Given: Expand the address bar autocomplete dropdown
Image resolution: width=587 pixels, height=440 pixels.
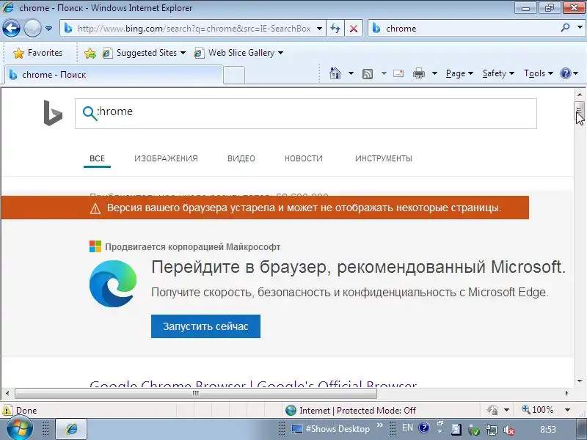Looking at the screenshot, I should [x=319, y=29].
